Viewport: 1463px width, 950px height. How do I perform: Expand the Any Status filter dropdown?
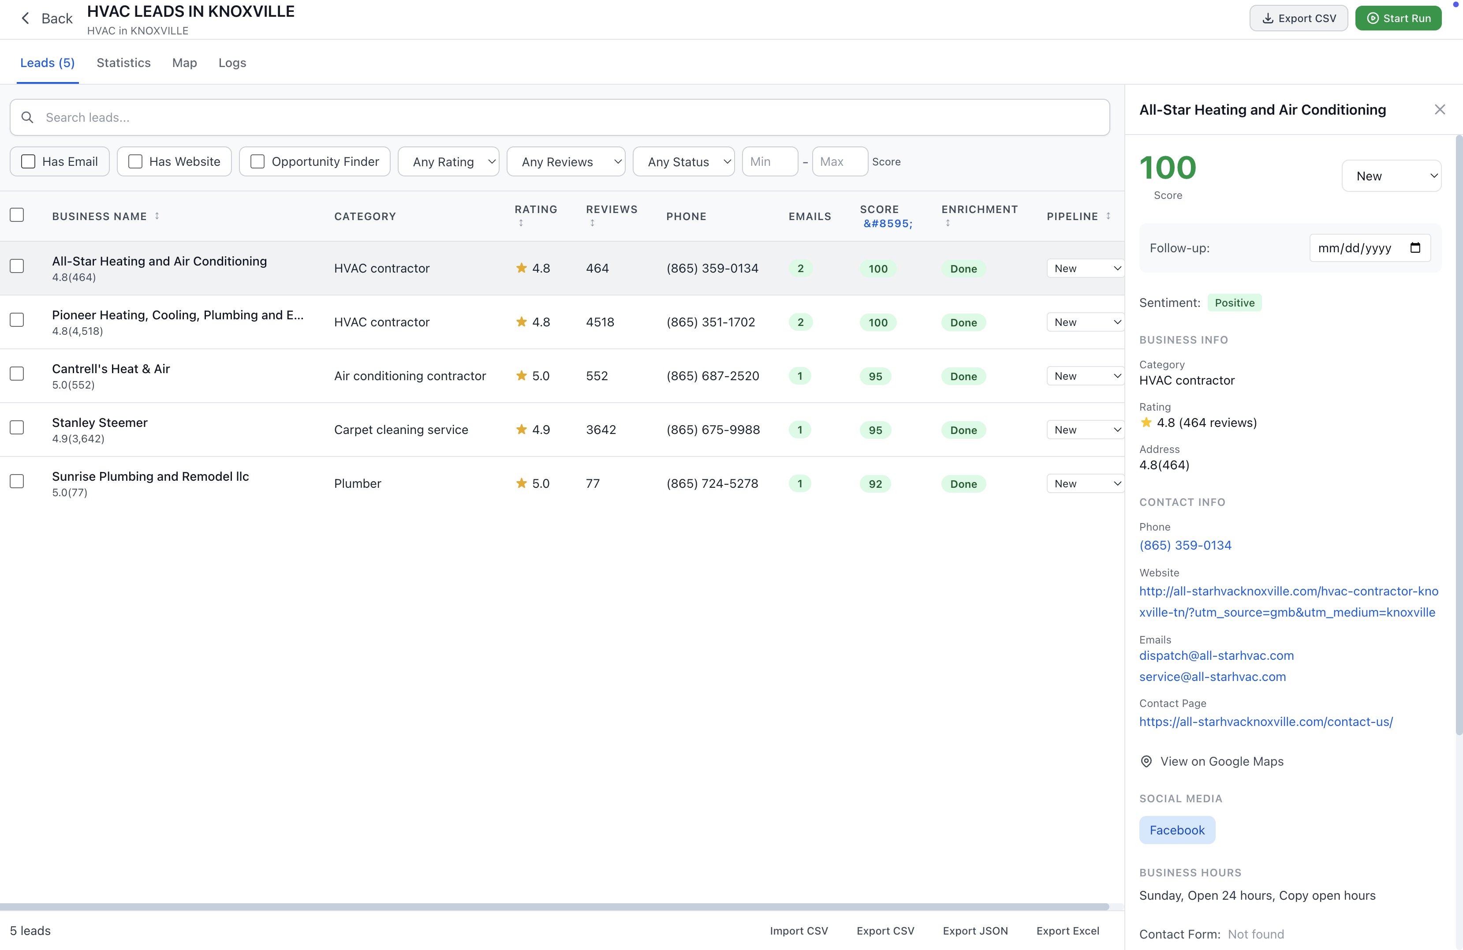coord(683,162)
